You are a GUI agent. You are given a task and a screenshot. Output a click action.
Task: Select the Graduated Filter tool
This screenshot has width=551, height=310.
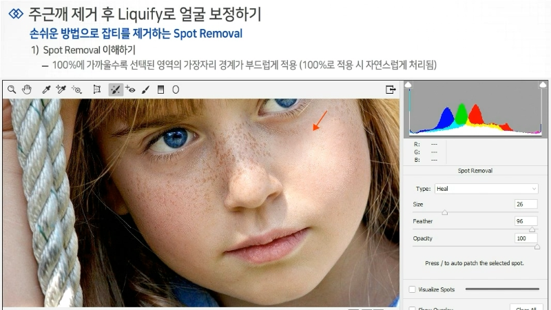(x=160, y=90)
